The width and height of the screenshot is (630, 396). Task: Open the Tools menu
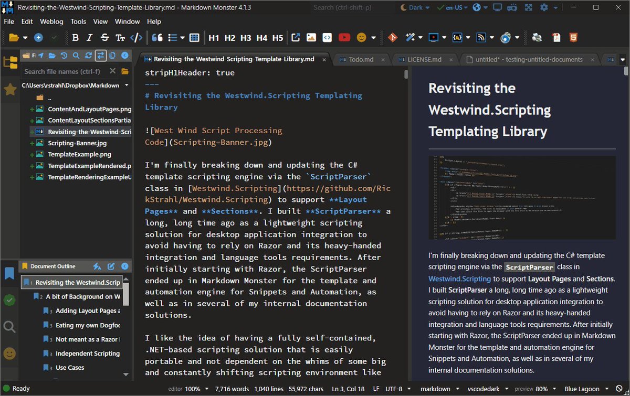[78, 22]
